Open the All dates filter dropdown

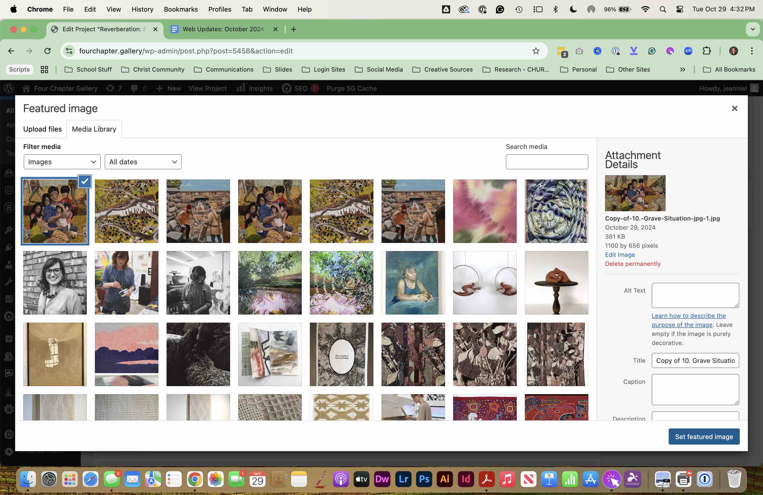pyautogui.click(x=143, y=162)
